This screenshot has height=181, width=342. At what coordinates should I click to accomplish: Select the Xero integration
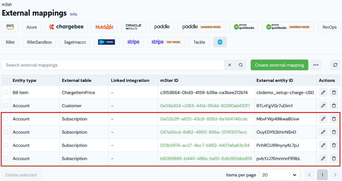(x=220, y=42)
